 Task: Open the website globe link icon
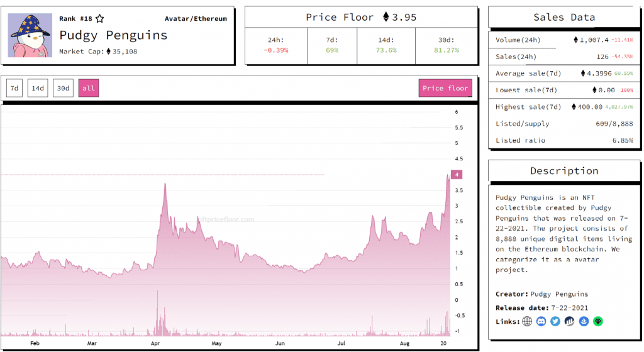[528, 321]
